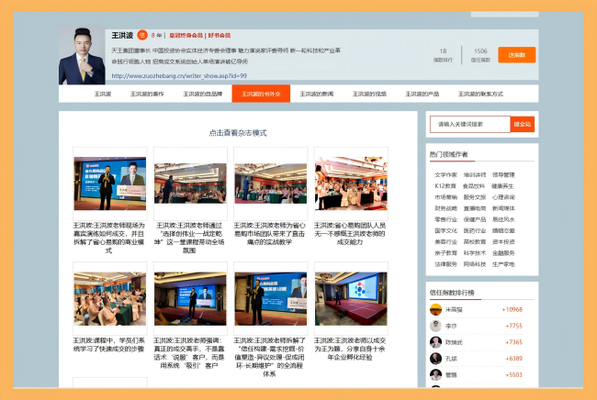
Task: Click 李莎's avatar in ranking list
Action: 435,326
